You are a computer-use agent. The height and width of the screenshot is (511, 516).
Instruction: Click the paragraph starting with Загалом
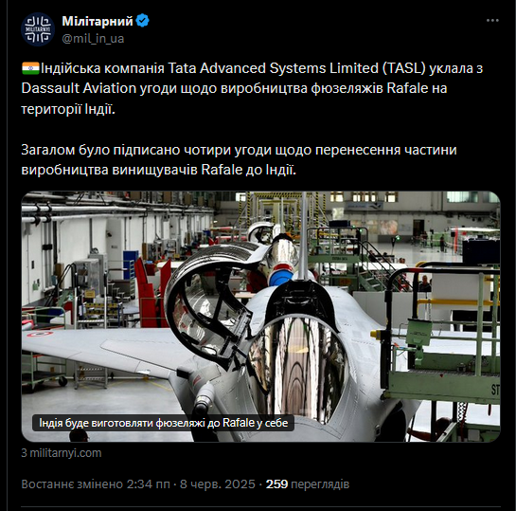click(x=239, y=160)
